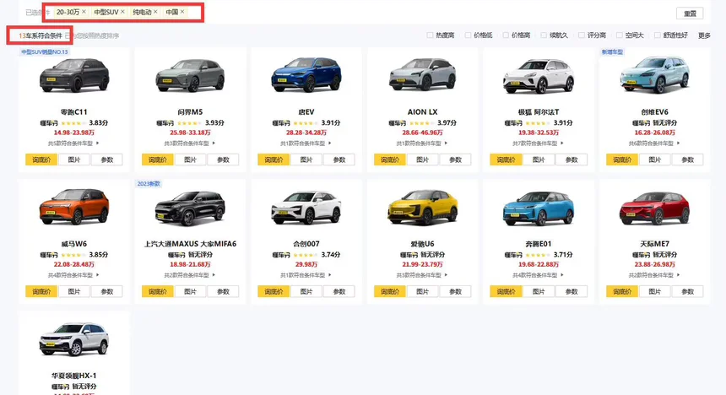Open the 问界M5 car thumbnail
This screenshot has width=726, height=395.
click(x=190, y=75)
